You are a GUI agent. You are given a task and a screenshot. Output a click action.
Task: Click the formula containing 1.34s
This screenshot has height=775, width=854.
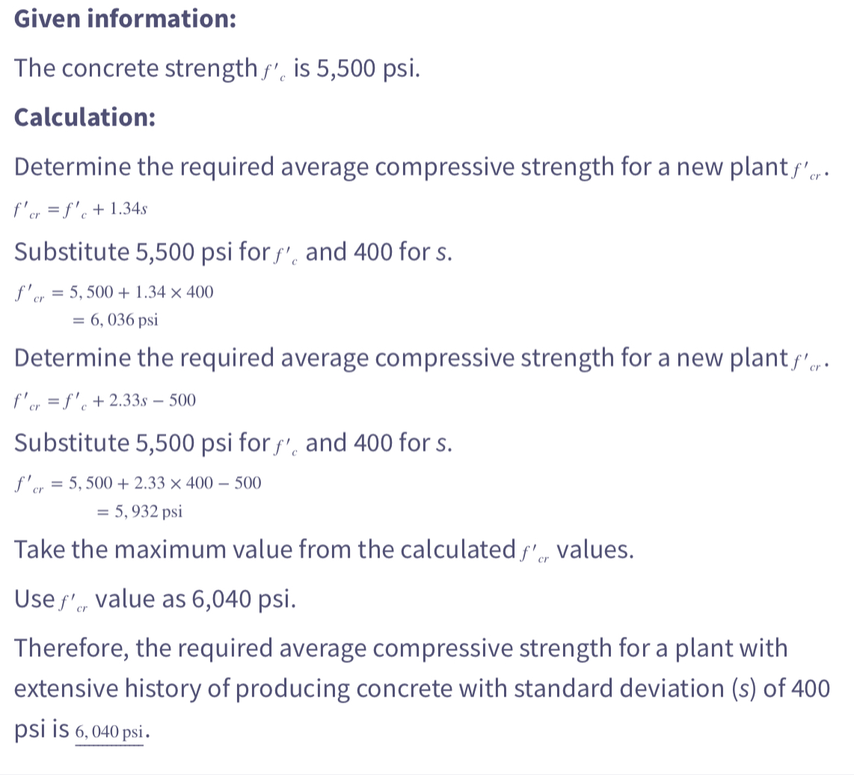[79, 209]
